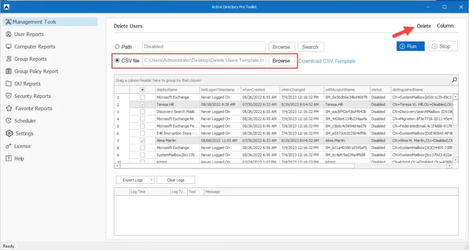Viewport: 469px width, 250px height.
Task: Click scroll right arrow of grid
Action: pos(449,165)
